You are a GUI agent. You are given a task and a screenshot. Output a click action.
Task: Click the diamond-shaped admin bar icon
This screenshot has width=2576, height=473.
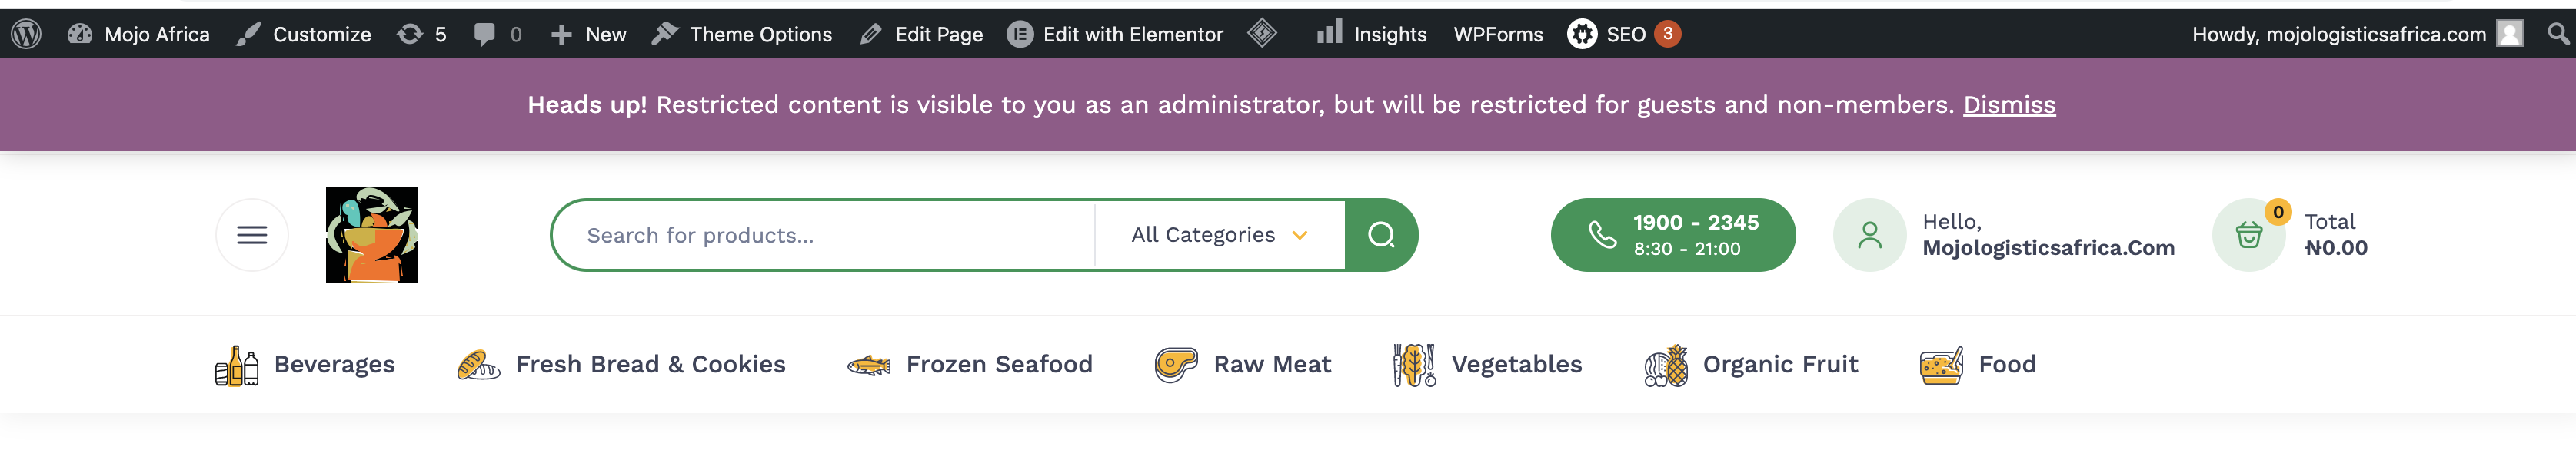pyautogui.click(x=1262, y=34)
